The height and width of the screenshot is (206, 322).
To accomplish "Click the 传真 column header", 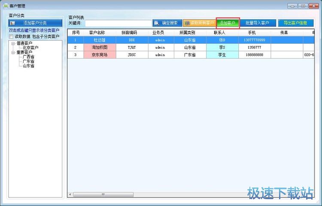I will pos(287,33).
